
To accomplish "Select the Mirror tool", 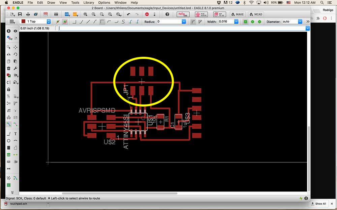I will [x=9, y=54].
